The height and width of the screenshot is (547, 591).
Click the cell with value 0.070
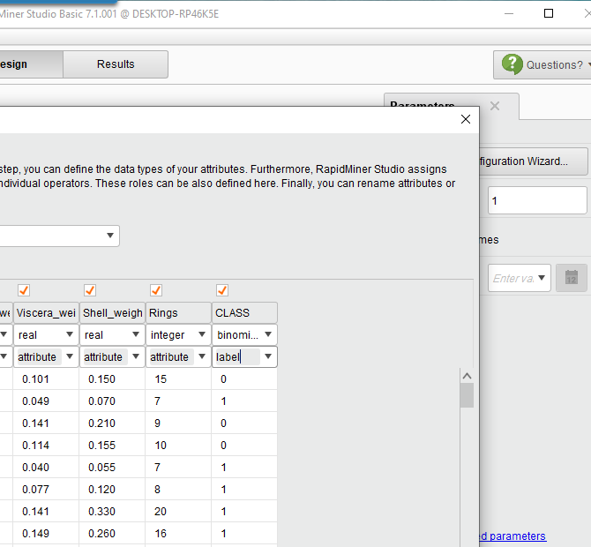[x=112, y=401]
